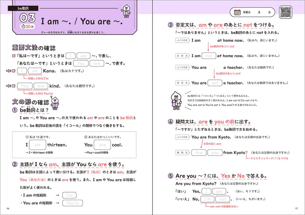Click the 'not' blank before 'at home now.'
This screenshot has width=305, height=215.
click(x=209, y=56)
